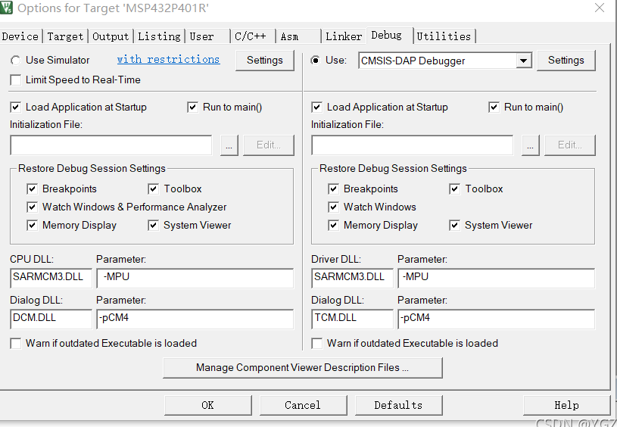Click DCM.DLL Dialog DLL field
This screenshot has height=427, width=617.
point(51,319)
